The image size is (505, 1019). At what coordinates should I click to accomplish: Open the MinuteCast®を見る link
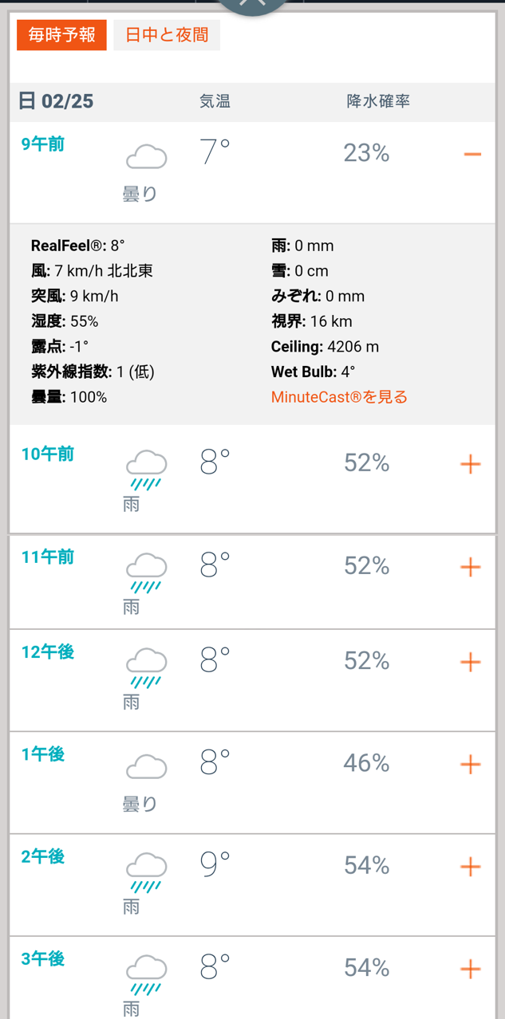(x=339, y=397)
